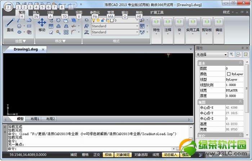The image size is (252, 161).
Task: Enable 栅格 grid display in status bar
Action: (x=85, y=155)
